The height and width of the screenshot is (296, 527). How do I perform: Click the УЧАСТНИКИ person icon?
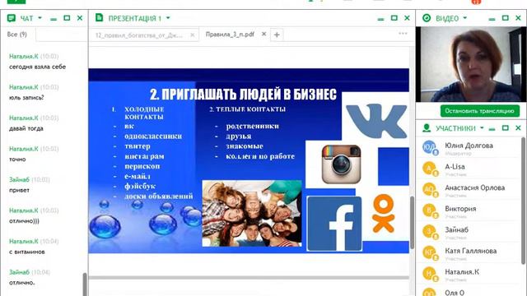(x=427, y=128)
